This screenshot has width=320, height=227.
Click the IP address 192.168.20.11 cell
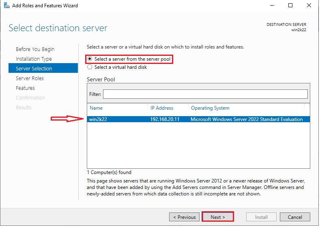click(165, 119)
